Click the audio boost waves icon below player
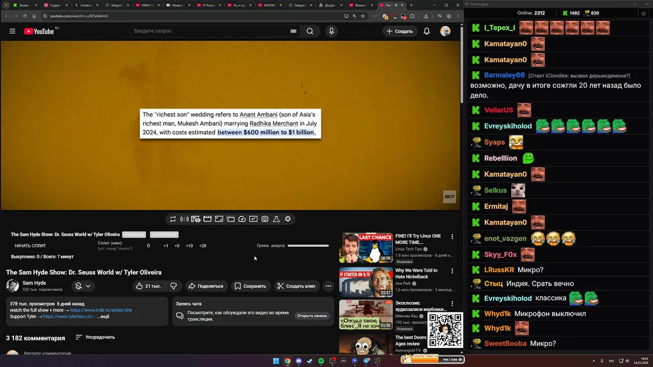 click(184, 219)
